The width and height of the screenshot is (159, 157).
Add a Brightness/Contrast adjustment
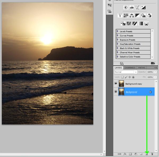click(x=125, y=7)
